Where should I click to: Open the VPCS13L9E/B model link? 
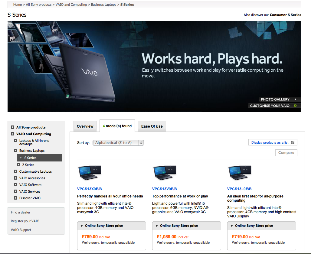click(239, 189)
